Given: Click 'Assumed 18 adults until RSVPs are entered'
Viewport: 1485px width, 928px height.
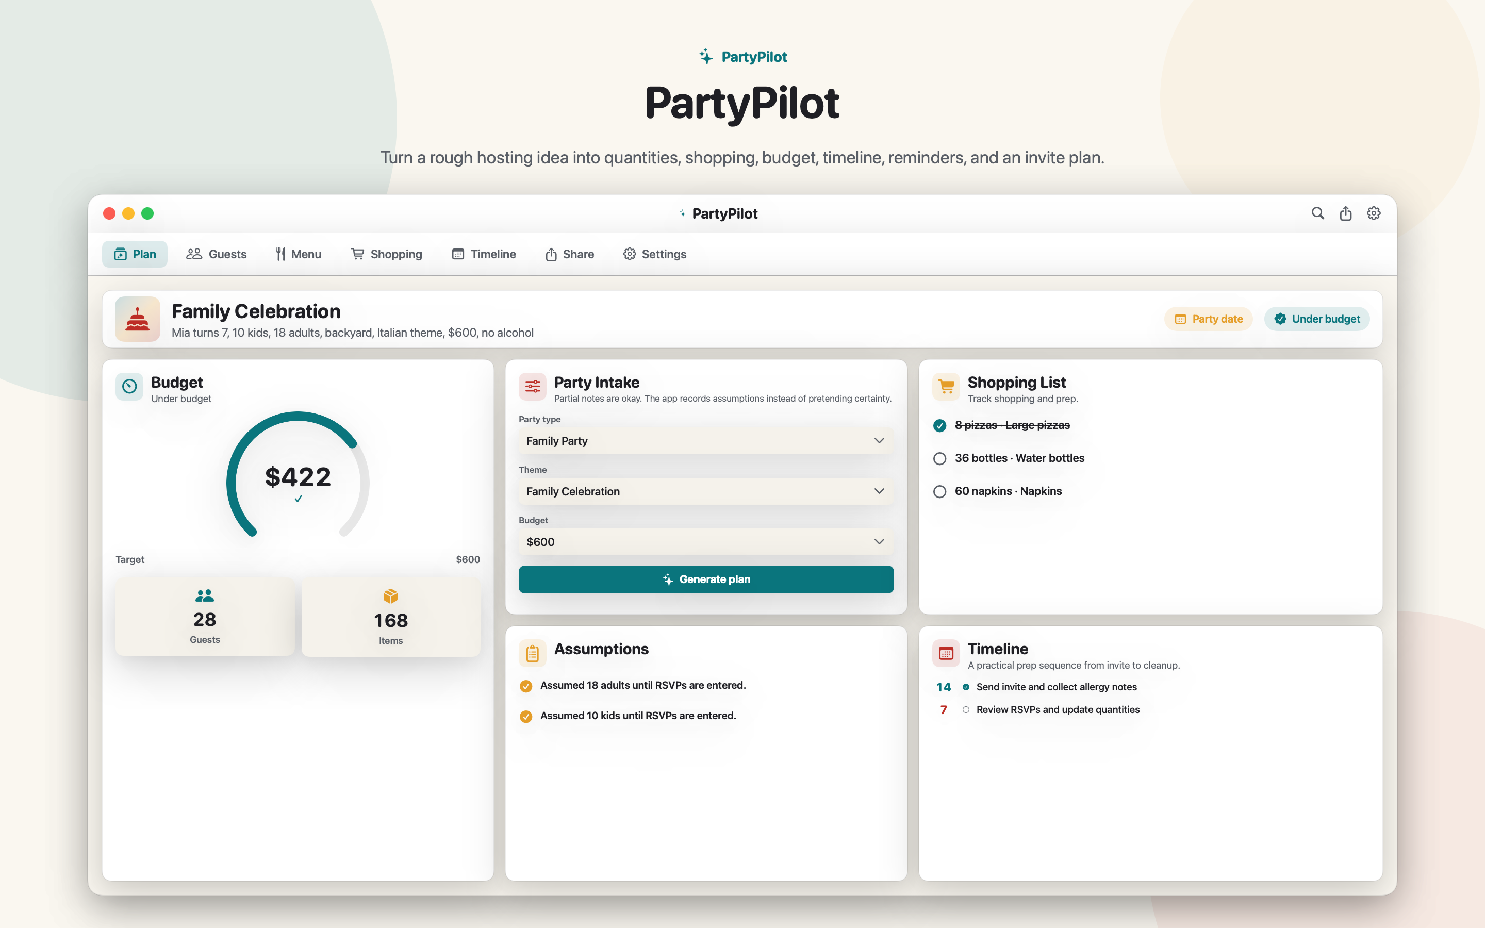Looking at the screenshot, I should (x=643, y=685).
